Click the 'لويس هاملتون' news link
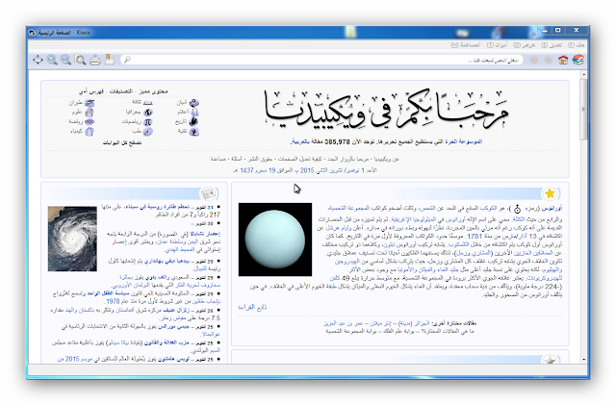The width and height of the screenshot is (616, 405). pyautogui.click(x=173, y=359)
